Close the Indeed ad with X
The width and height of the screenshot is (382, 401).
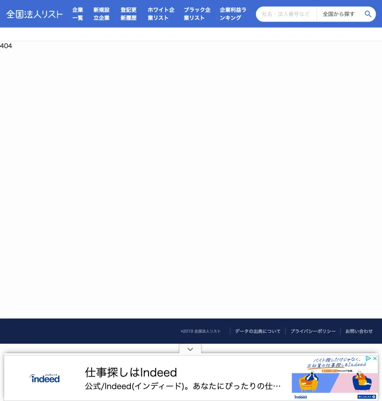pos(375,359)
